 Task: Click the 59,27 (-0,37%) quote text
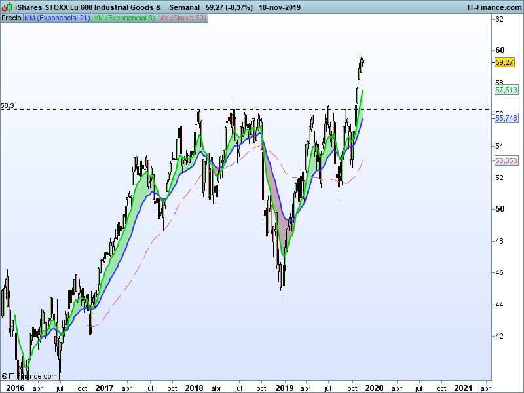(x=229, y=7)
